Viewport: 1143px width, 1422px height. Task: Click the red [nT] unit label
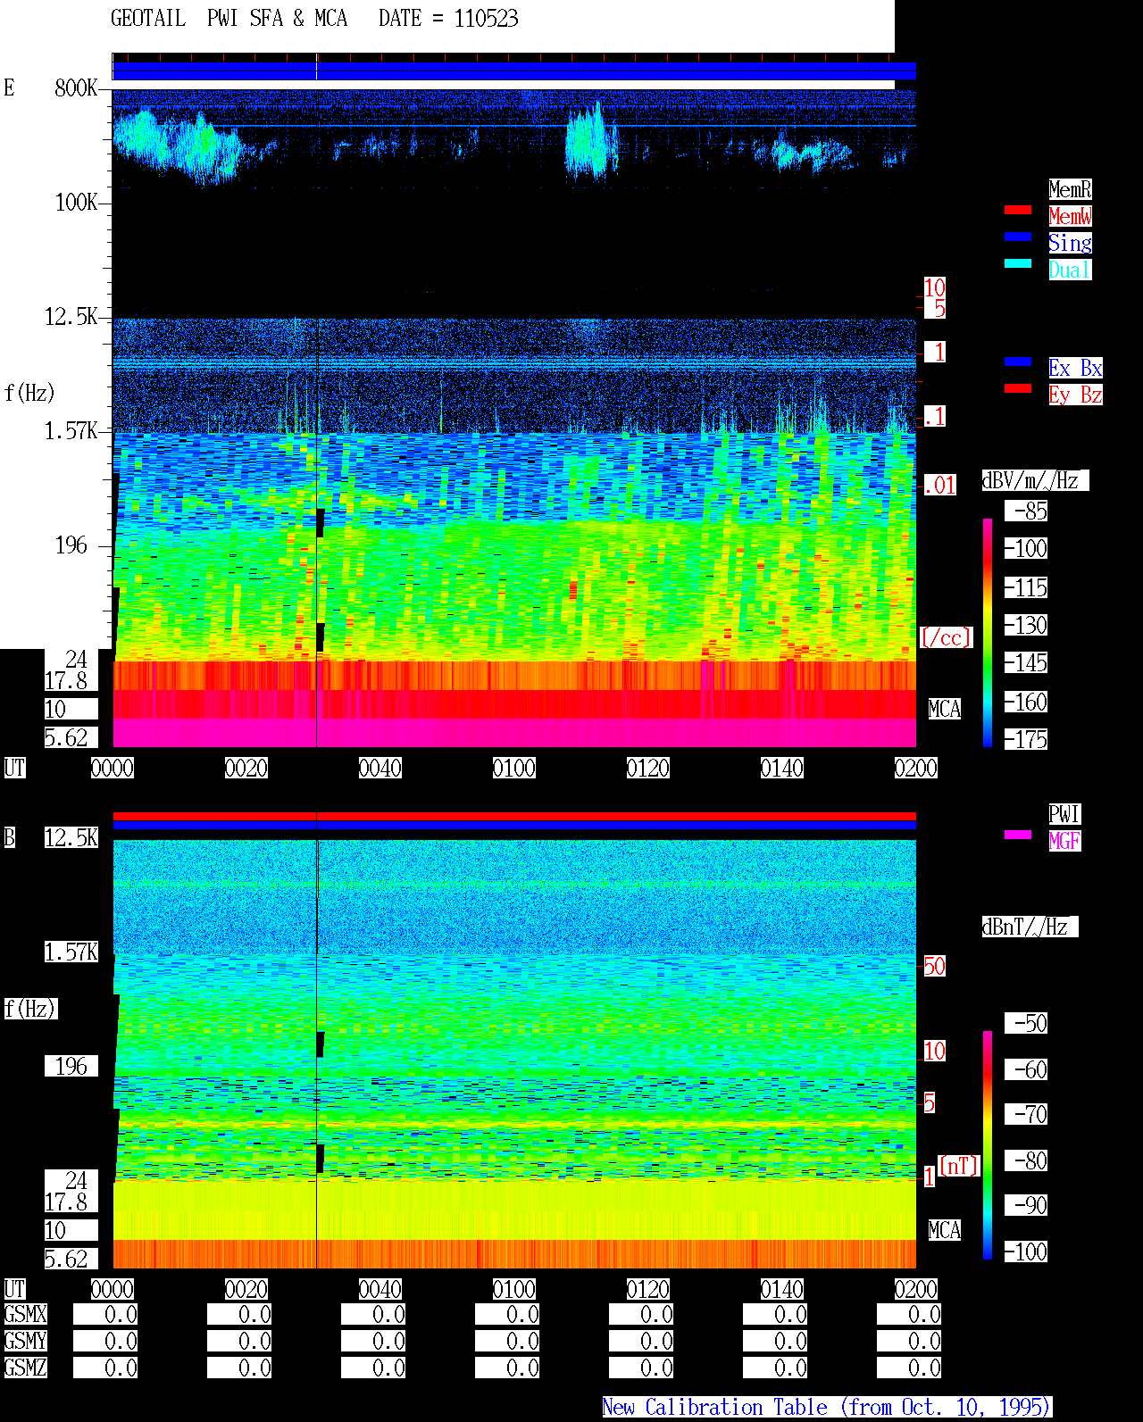(x=959, y=1166)
